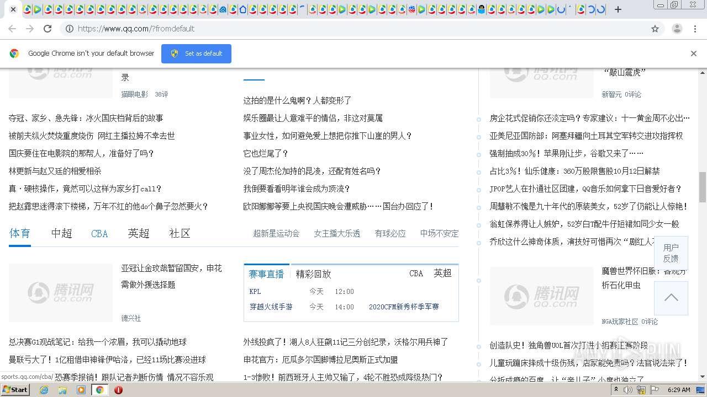This screenshot has height=397, width=707.
Task: Read 申花官方 厄瓜多尔国脚 article
Action: (x=320, y=360)
